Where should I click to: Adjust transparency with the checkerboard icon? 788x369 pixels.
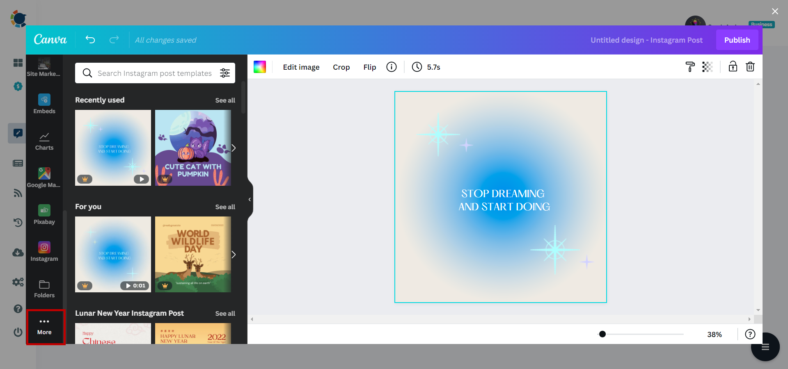[707, 67]
